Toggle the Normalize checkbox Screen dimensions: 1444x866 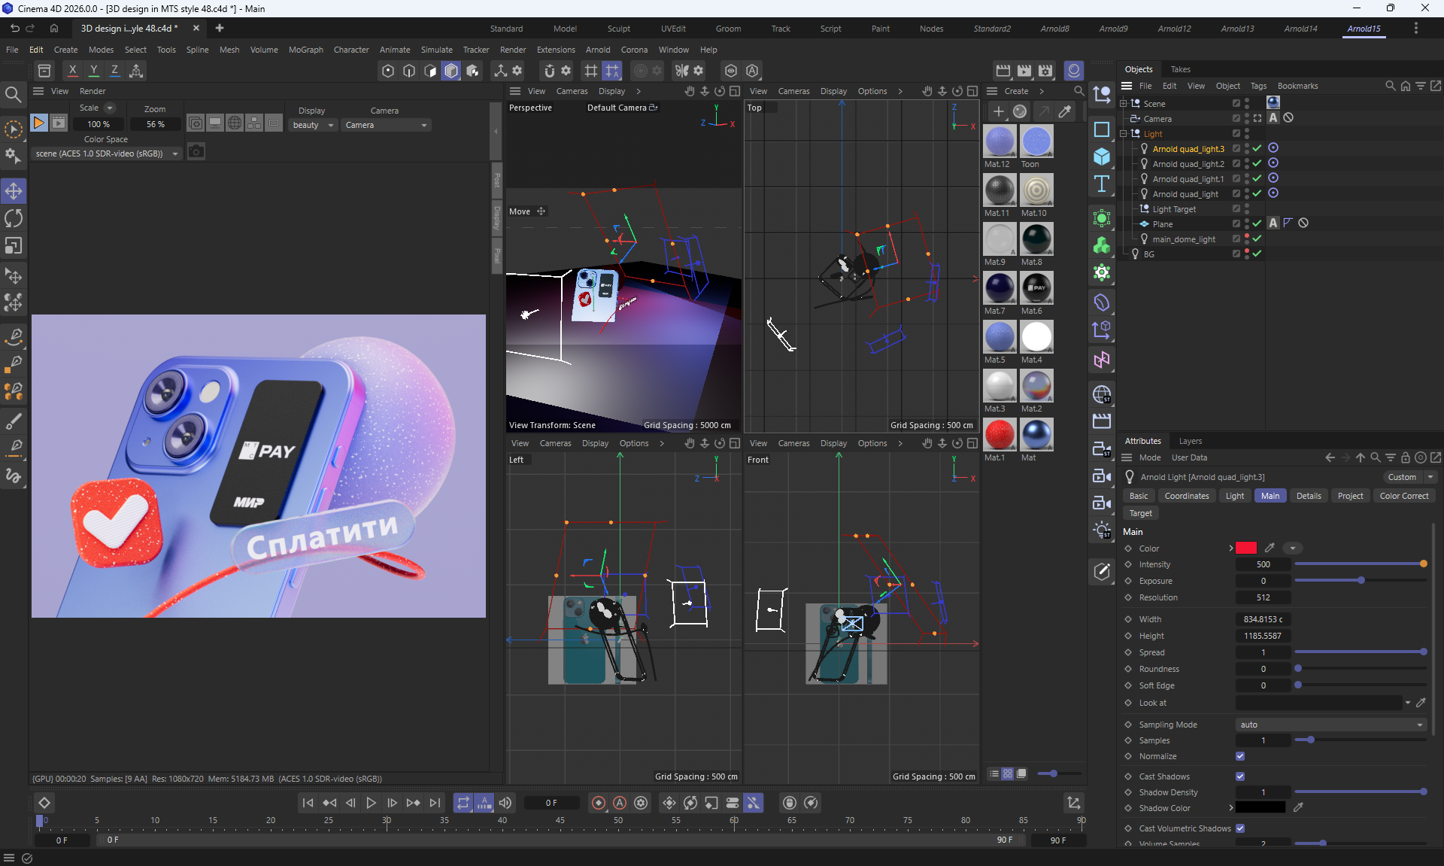pos(1240,756)
